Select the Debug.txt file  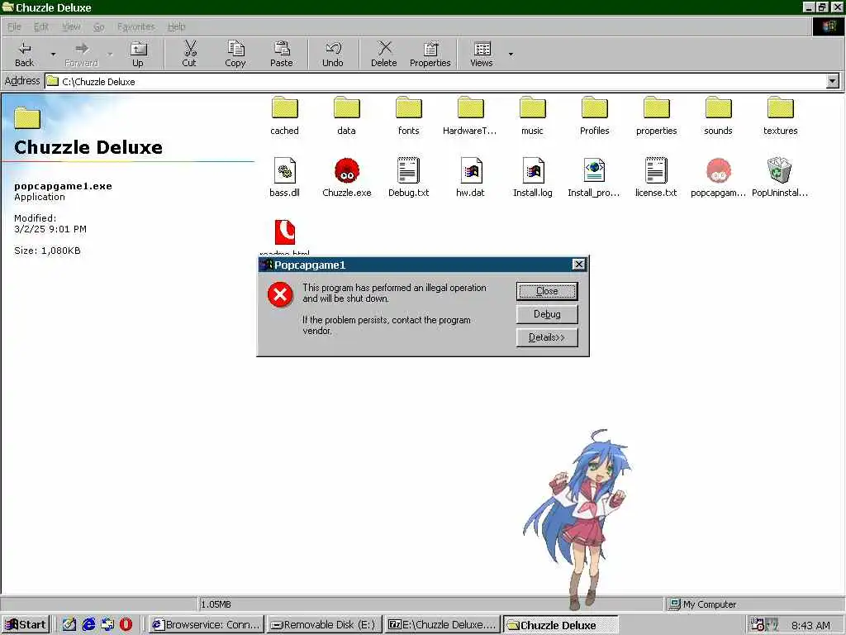click(x=408, y=177)
